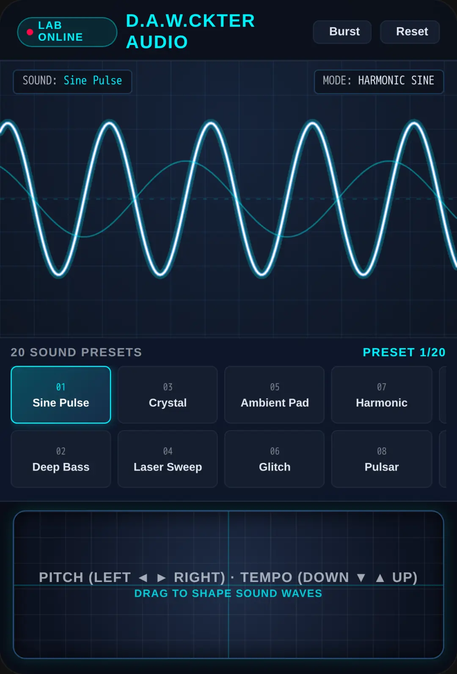
Task: Click the DRAG TO SHAPE SOUND WAVES text
Action: point(228,593)
